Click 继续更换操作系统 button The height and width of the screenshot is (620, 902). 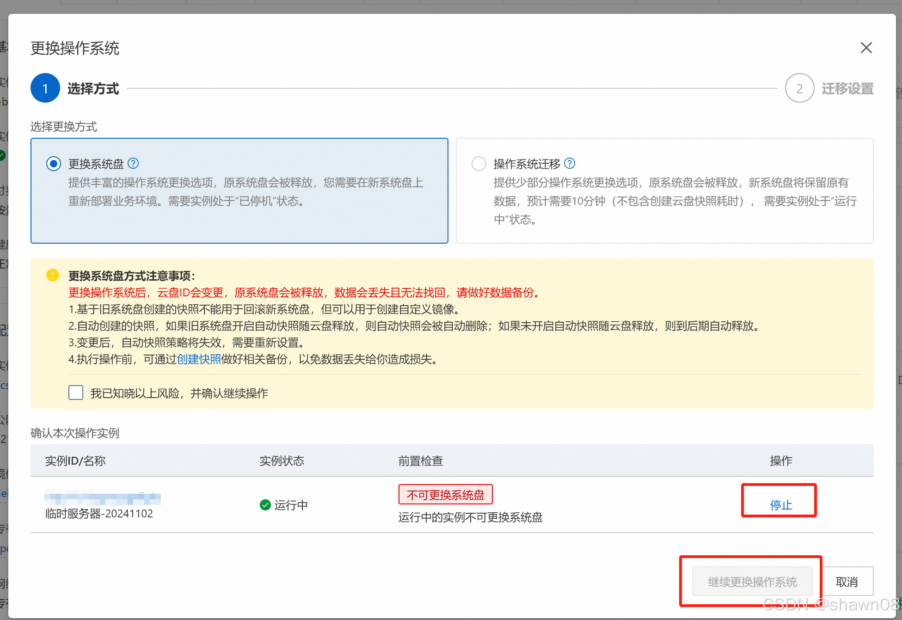pos(752,582)
